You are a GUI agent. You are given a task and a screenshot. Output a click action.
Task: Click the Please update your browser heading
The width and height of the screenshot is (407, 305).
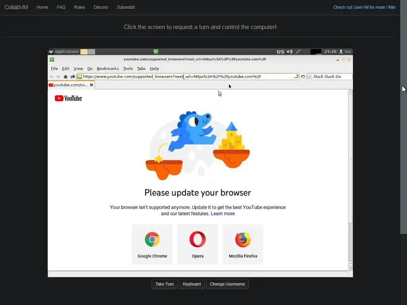point(198,193)
